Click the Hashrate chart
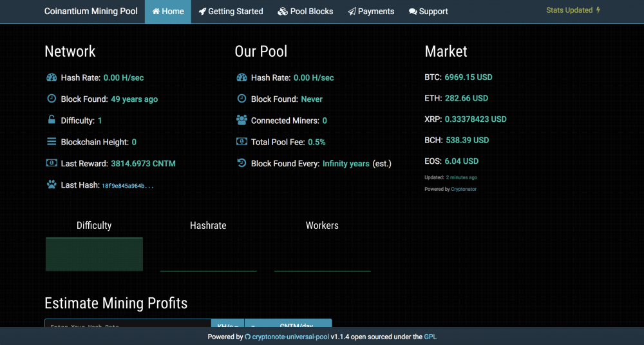Screen dimensions: 644x345 [208, 254]
